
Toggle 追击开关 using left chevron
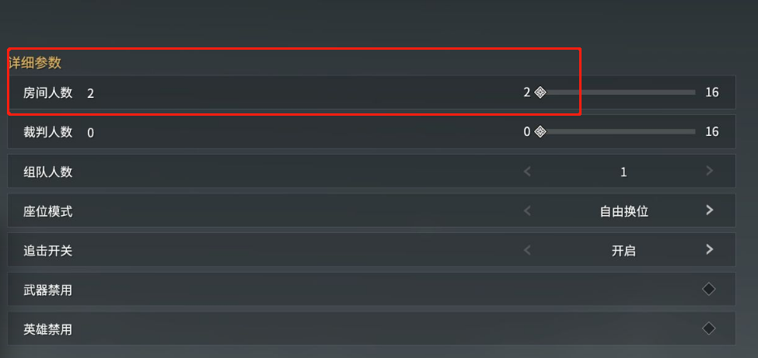click(x=527, y=250)
